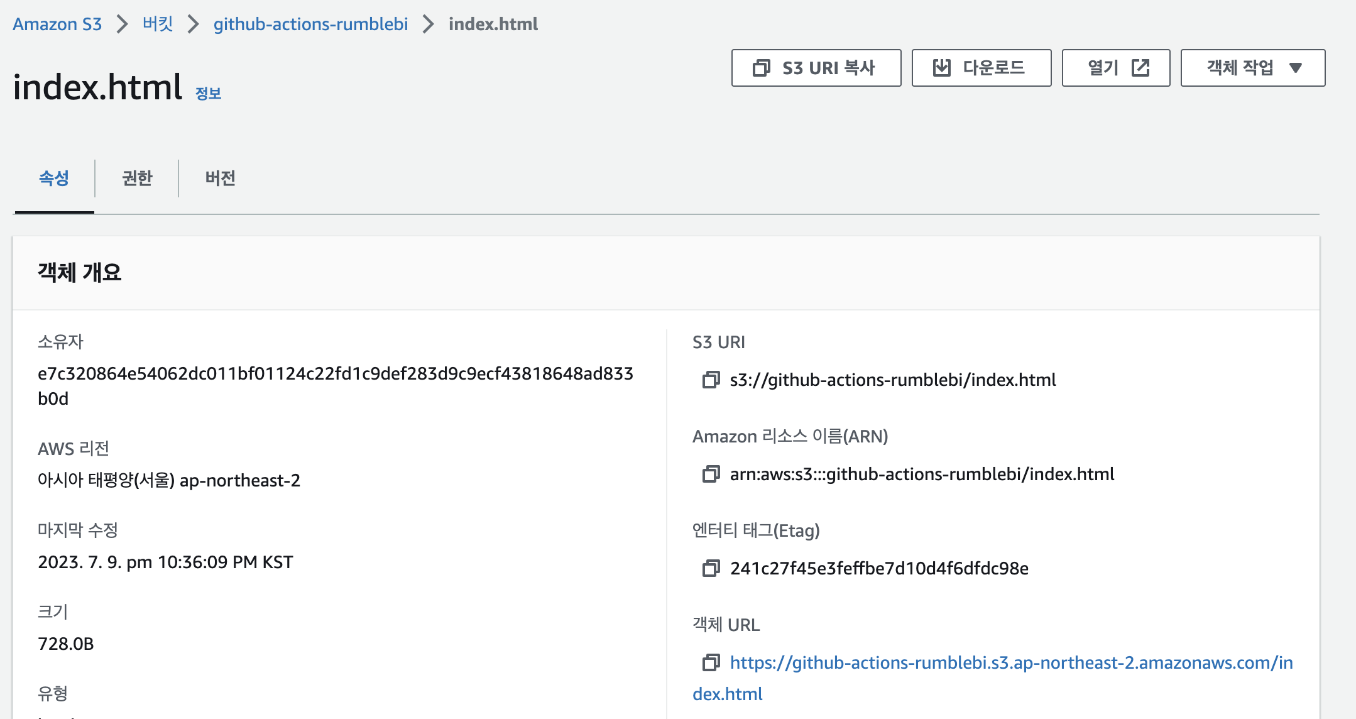Click the 객체 개요 section heading
This screenshot has height=719, width=1356.
click(x=80, y=272)
